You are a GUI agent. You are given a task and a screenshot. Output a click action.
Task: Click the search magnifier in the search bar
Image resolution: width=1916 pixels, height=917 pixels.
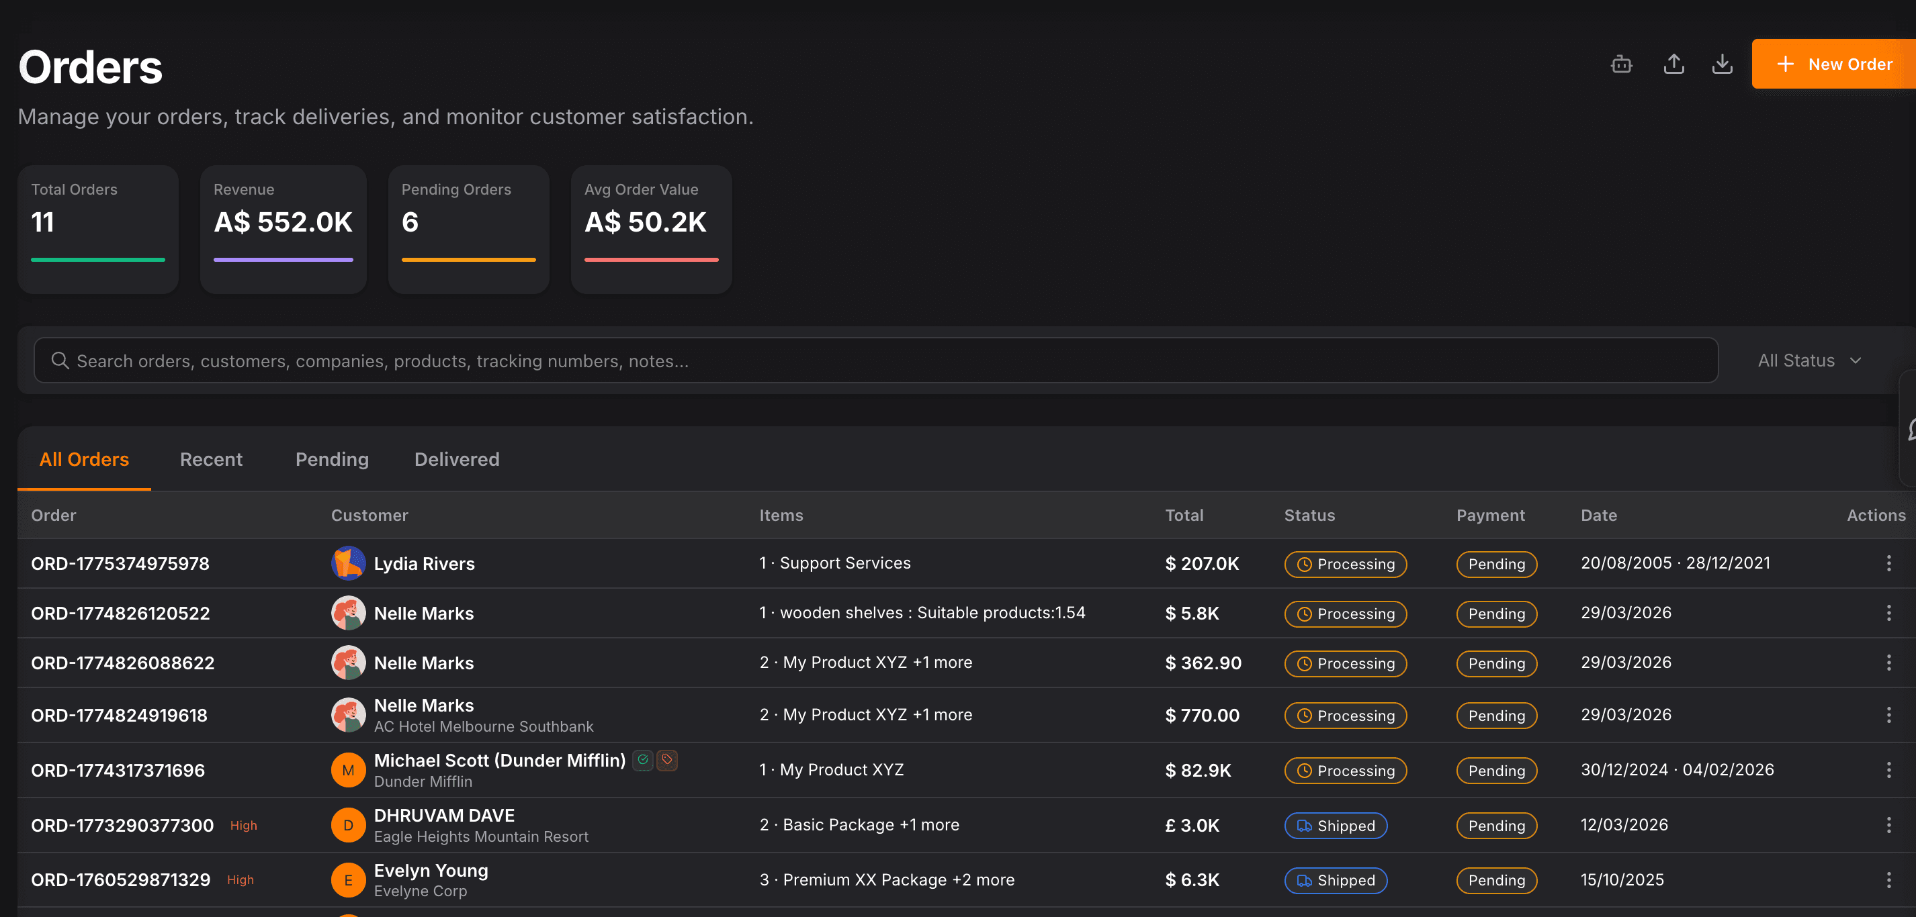point(60,360)
